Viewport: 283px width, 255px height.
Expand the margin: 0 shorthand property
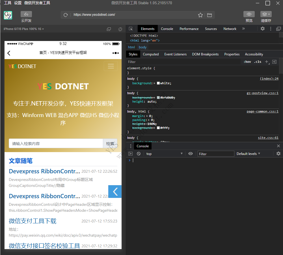(147, 116)
